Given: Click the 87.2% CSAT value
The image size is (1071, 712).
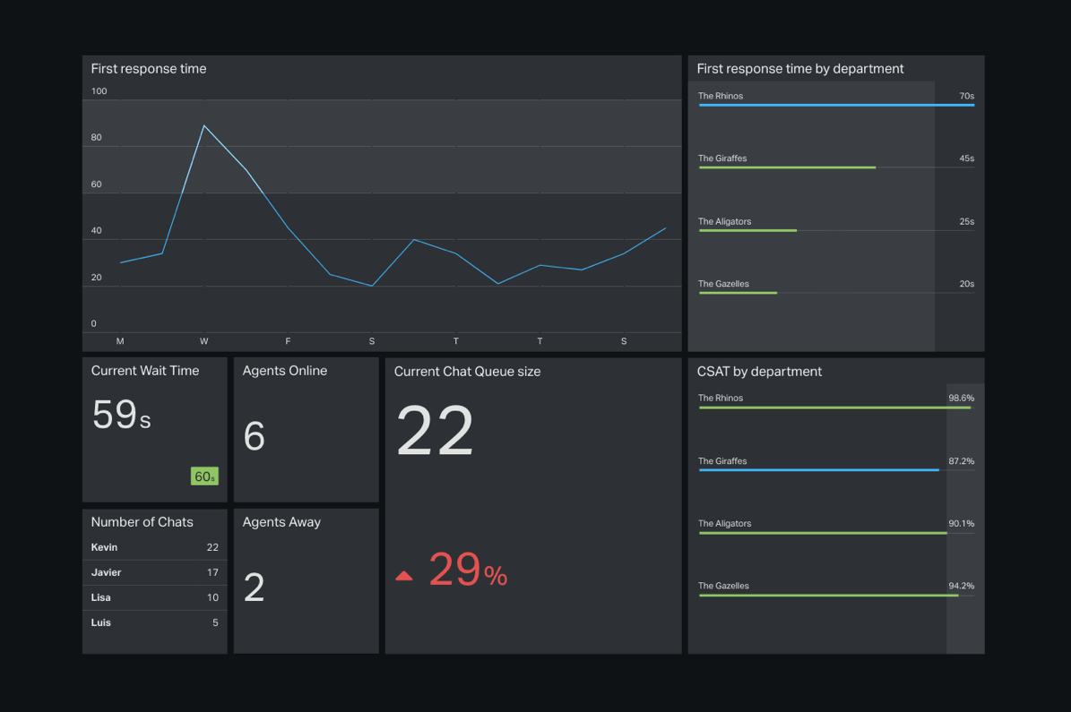Looking at the screenshot, I should [961, 461].
